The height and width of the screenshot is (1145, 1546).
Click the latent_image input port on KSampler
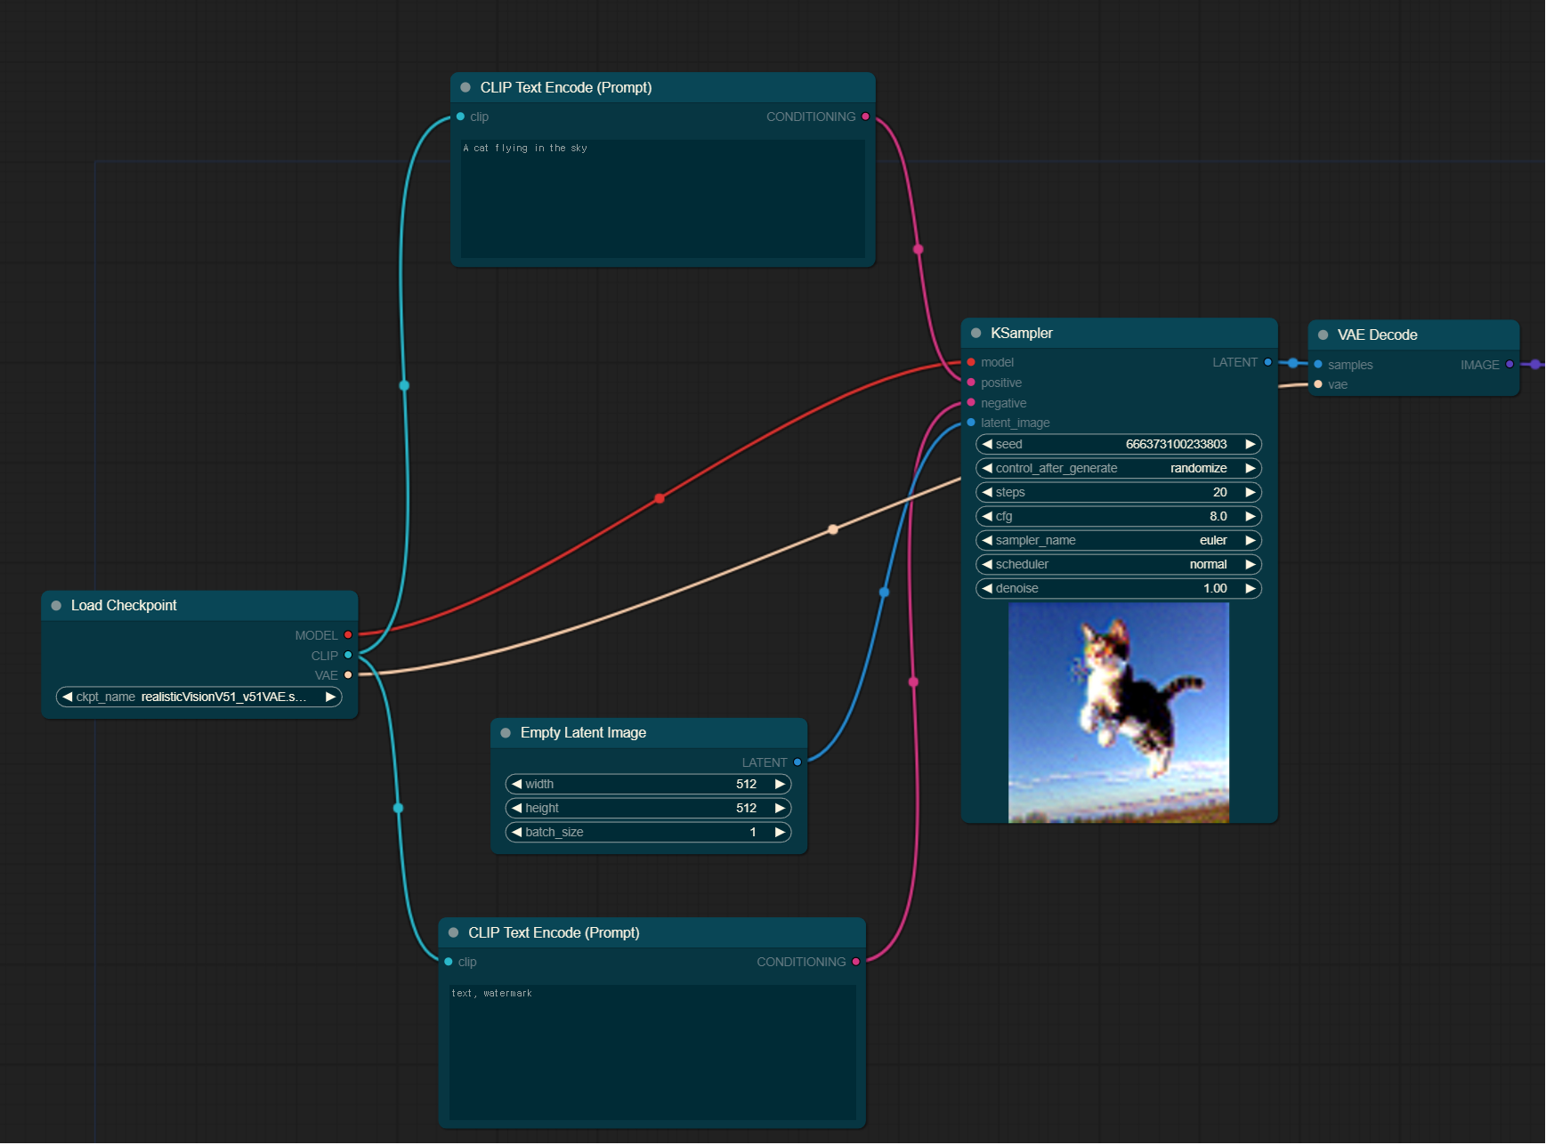click(x=971, y=423)
